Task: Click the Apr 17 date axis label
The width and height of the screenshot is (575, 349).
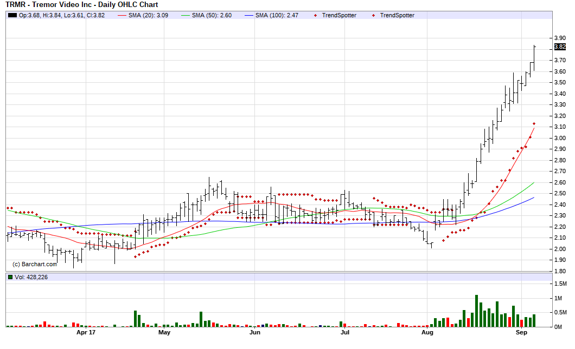Action: [x=86, y=333]
